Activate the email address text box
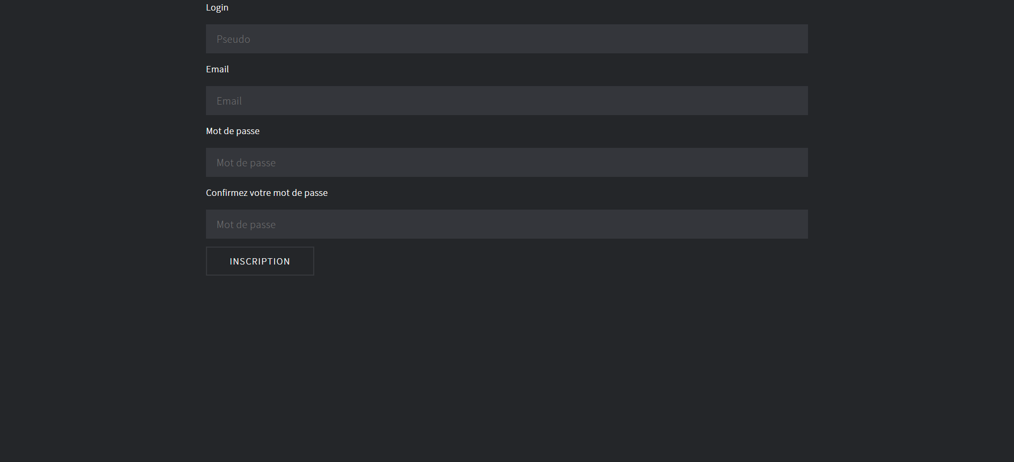 click(x=506, y=100)
